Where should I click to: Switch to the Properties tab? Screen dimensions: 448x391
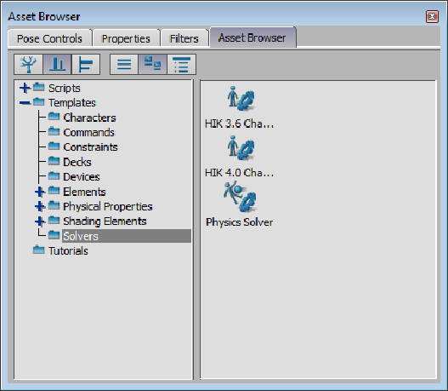pyautogui.click(x=126, y=38)
